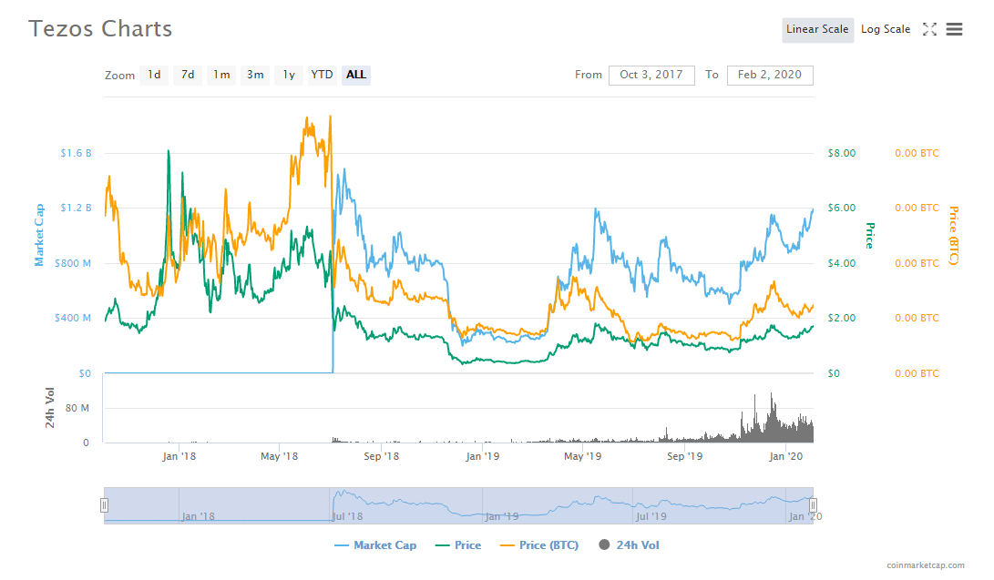Click the 80 M volume axis label
The width and height of the screenshot is (994, 580).
pyautogui.click(x=77, y=409)
